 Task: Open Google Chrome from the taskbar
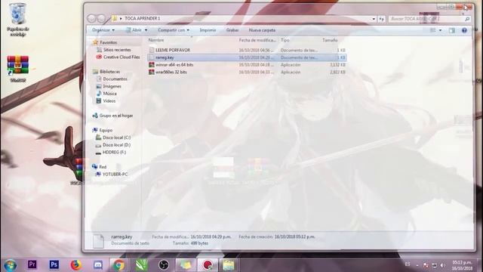pos(119,265)
